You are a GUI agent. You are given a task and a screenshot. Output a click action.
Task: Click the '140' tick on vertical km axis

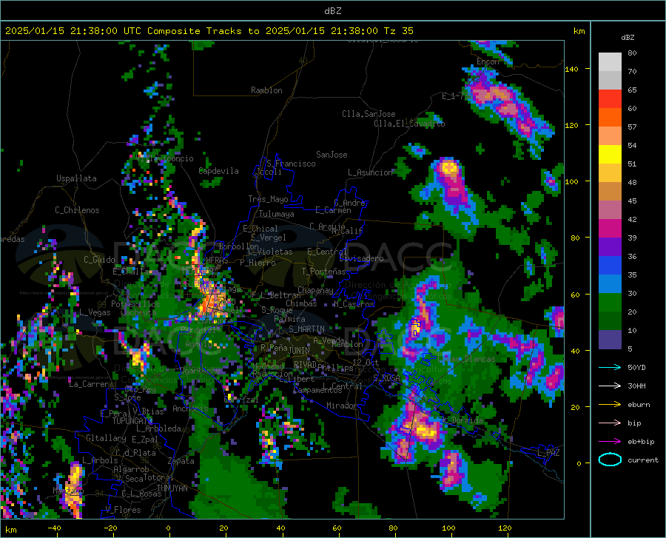pyautogui.click(x=571, y=69)
